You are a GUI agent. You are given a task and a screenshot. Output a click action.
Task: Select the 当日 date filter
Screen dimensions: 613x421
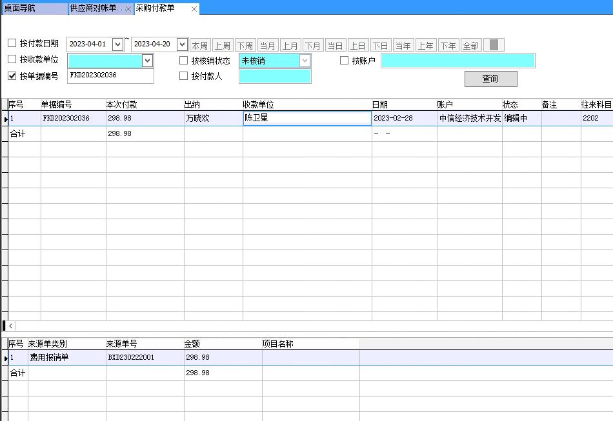click(x=336, y=44)
